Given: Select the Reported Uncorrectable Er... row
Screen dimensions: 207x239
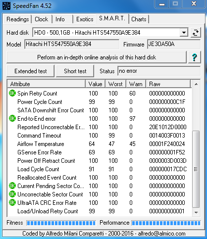Looking at the screenshot, I should [100, 127].
